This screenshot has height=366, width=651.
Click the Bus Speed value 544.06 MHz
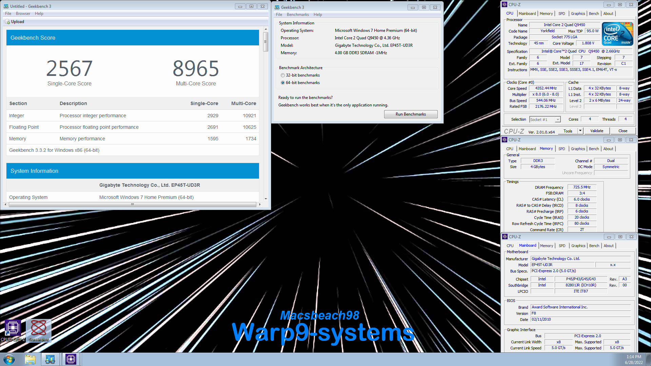tap(546, 100)
